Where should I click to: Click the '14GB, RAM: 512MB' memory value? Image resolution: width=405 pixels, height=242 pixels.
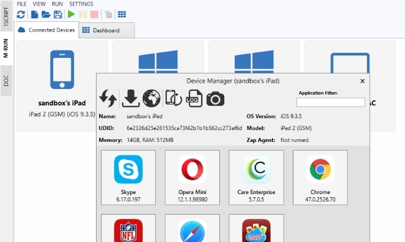150,140
